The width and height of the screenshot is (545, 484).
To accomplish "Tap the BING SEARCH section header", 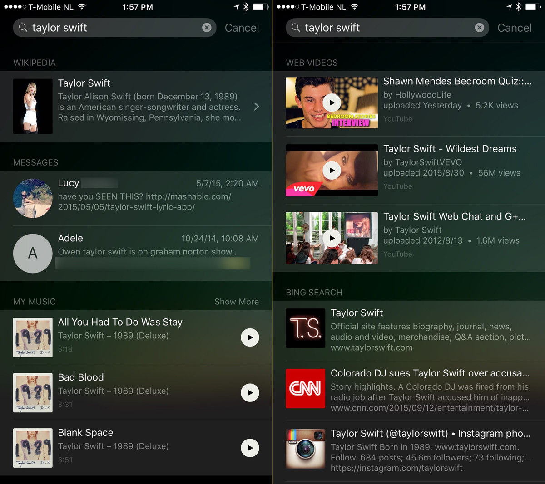I will click(314, 293).
